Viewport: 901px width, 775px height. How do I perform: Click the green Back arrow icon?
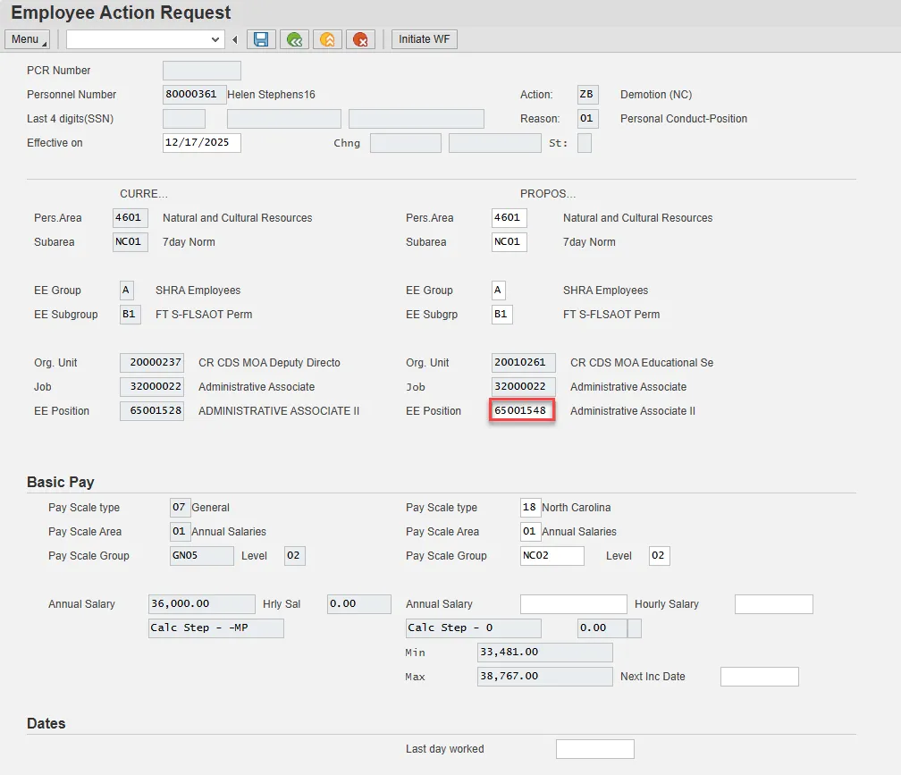tap(293, 39)
